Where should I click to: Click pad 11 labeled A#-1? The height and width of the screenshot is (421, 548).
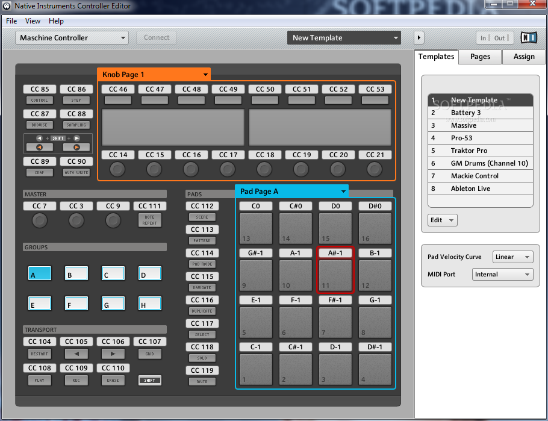pyautogui.click(x=335, y=275)
